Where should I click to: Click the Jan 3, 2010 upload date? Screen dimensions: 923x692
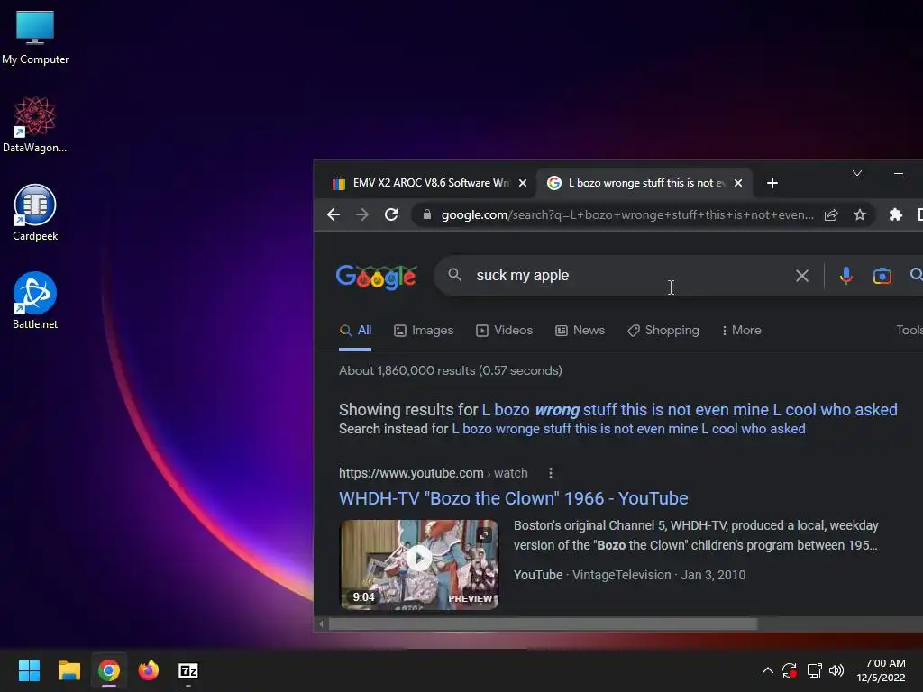713,576
